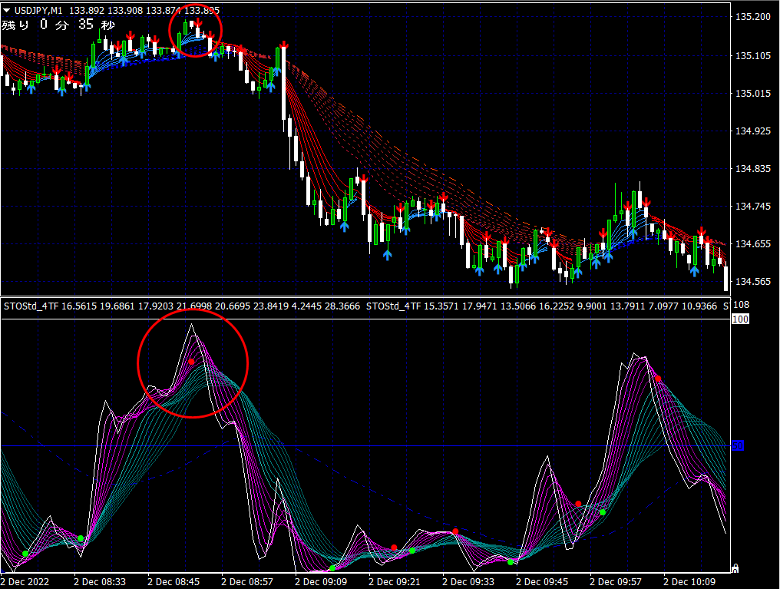Select the 134.745 price label
Screen dimensions: 780x589
[x=752, y=206]
